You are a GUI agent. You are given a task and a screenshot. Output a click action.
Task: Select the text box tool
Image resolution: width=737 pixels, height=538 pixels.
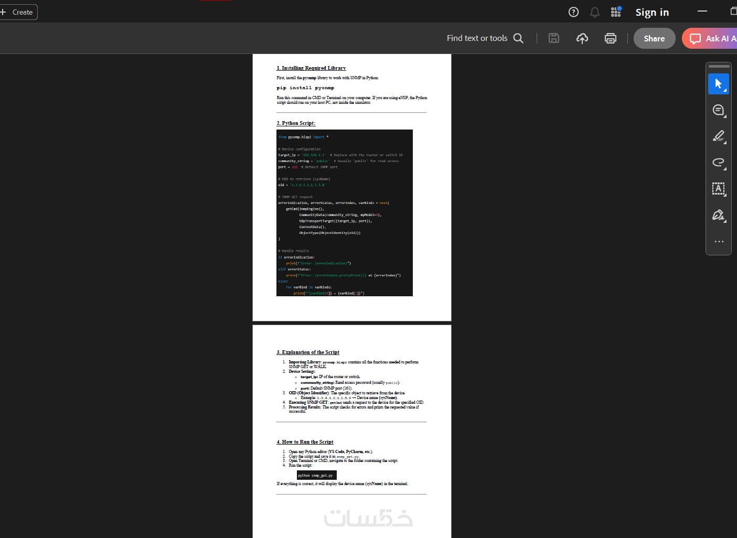point(719,189)
